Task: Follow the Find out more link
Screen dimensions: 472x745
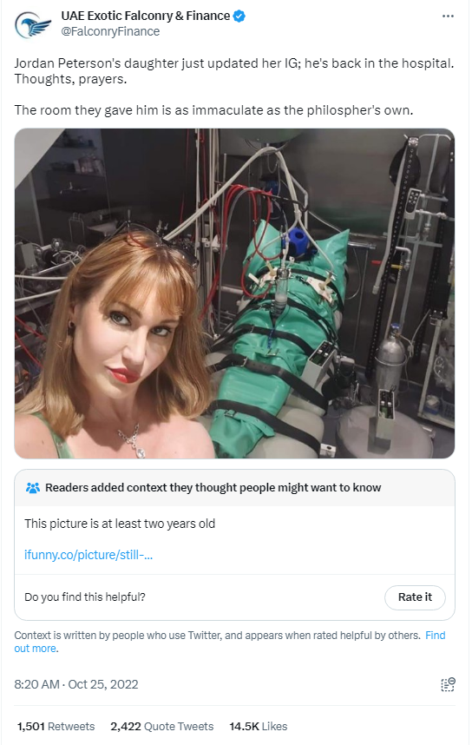Action: tap(229, 642)
